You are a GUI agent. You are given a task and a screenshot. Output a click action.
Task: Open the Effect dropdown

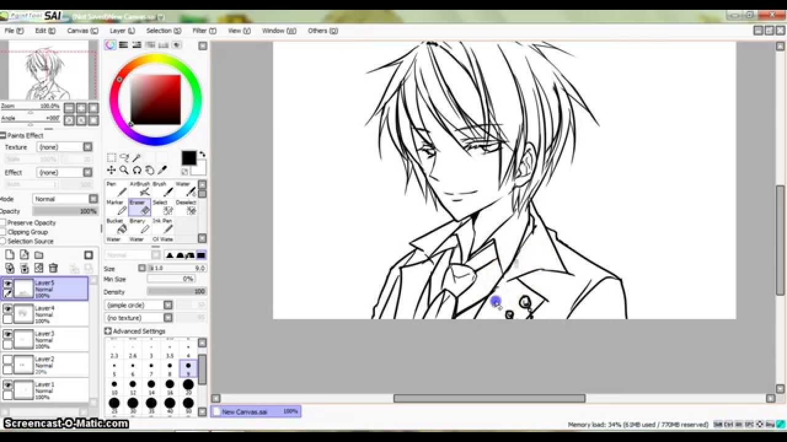88,173
